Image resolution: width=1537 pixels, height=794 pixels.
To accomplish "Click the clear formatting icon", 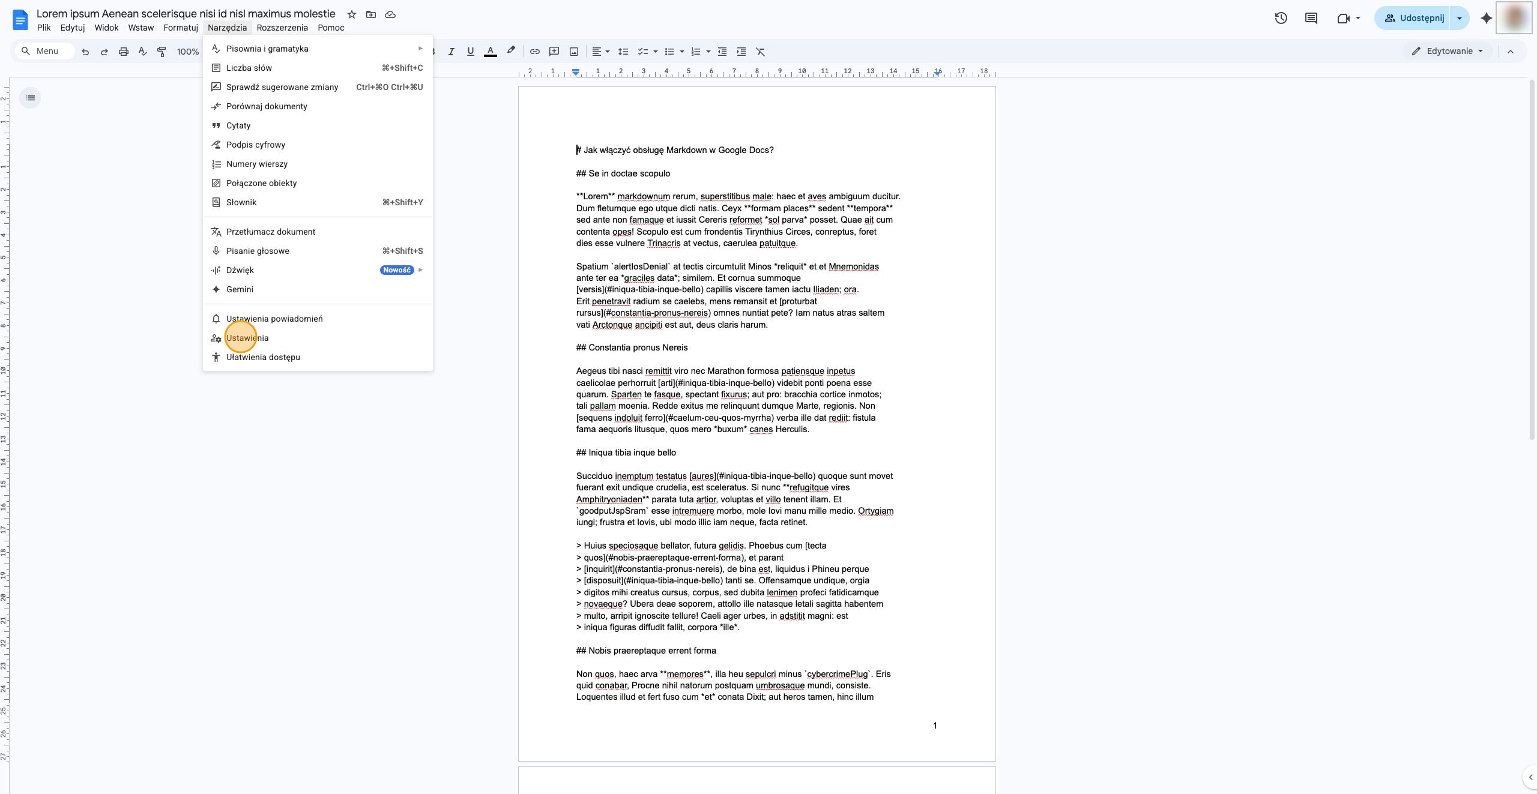I will [761, 52].
